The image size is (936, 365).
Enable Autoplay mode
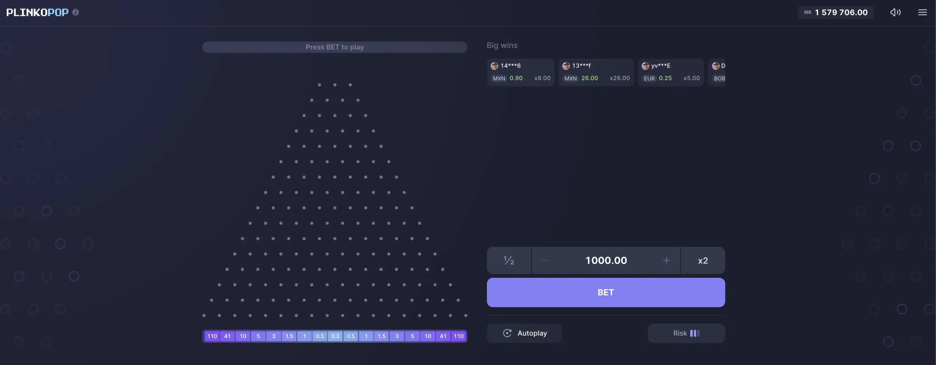524,333
